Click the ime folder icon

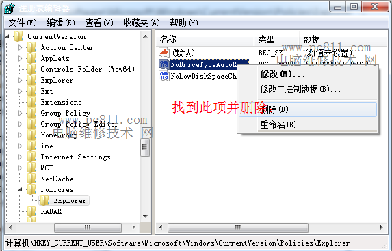[x=31, y=146]
